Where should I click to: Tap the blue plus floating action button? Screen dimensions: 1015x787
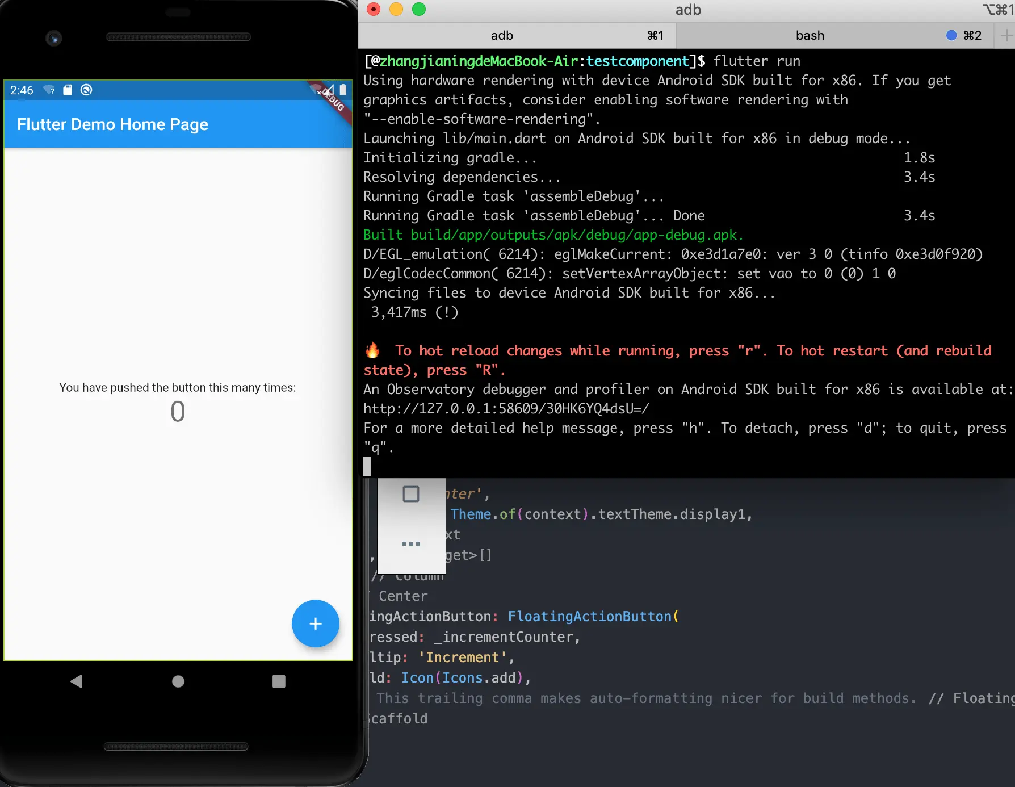tap(316, 623)
